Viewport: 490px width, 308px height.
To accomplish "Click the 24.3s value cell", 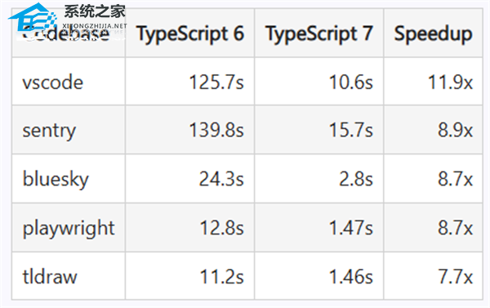I will [x=190, y=179].
